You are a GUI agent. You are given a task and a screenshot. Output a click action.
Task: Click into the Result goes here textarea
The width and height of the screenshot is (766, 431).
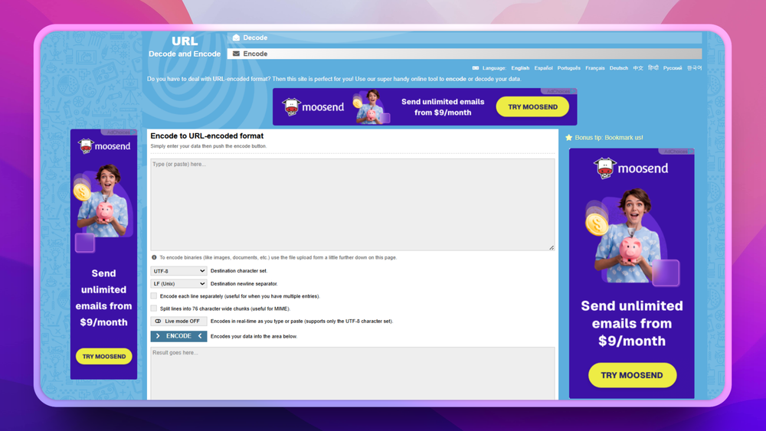pyautogui.click(x=352, y=374)
